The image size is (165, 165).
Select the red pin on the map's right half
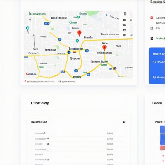coord(104,48)
